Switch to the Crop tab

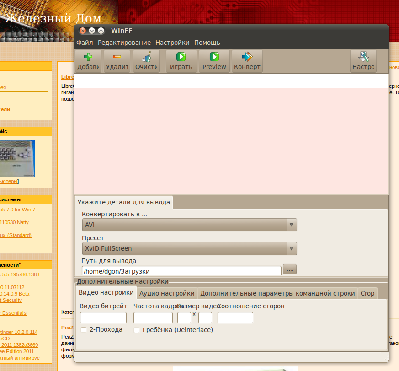pyautogui.click(x=367, y=293)
